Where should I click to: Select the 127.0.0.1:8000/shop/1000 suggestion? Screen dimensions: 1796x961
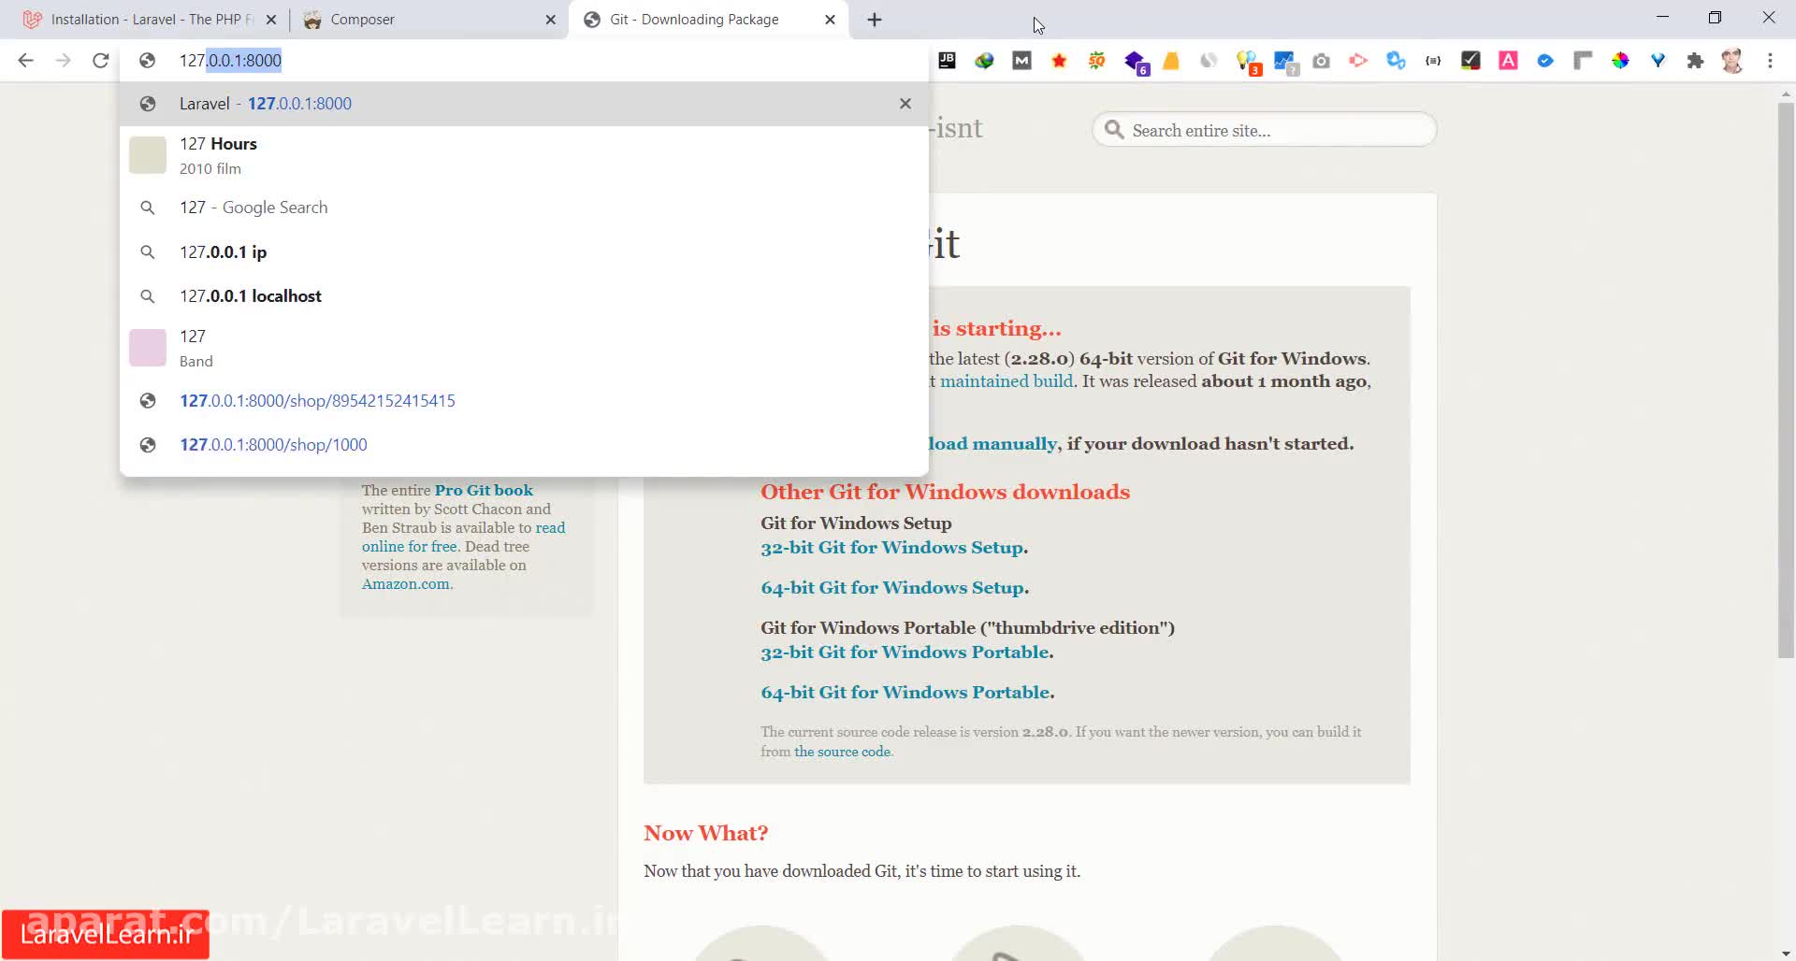pyautogui.click(x=273, y=445)
